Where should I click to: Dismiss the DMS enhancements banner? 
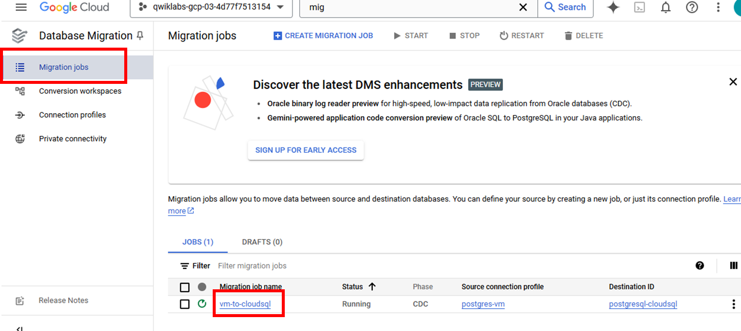point(733,82)
